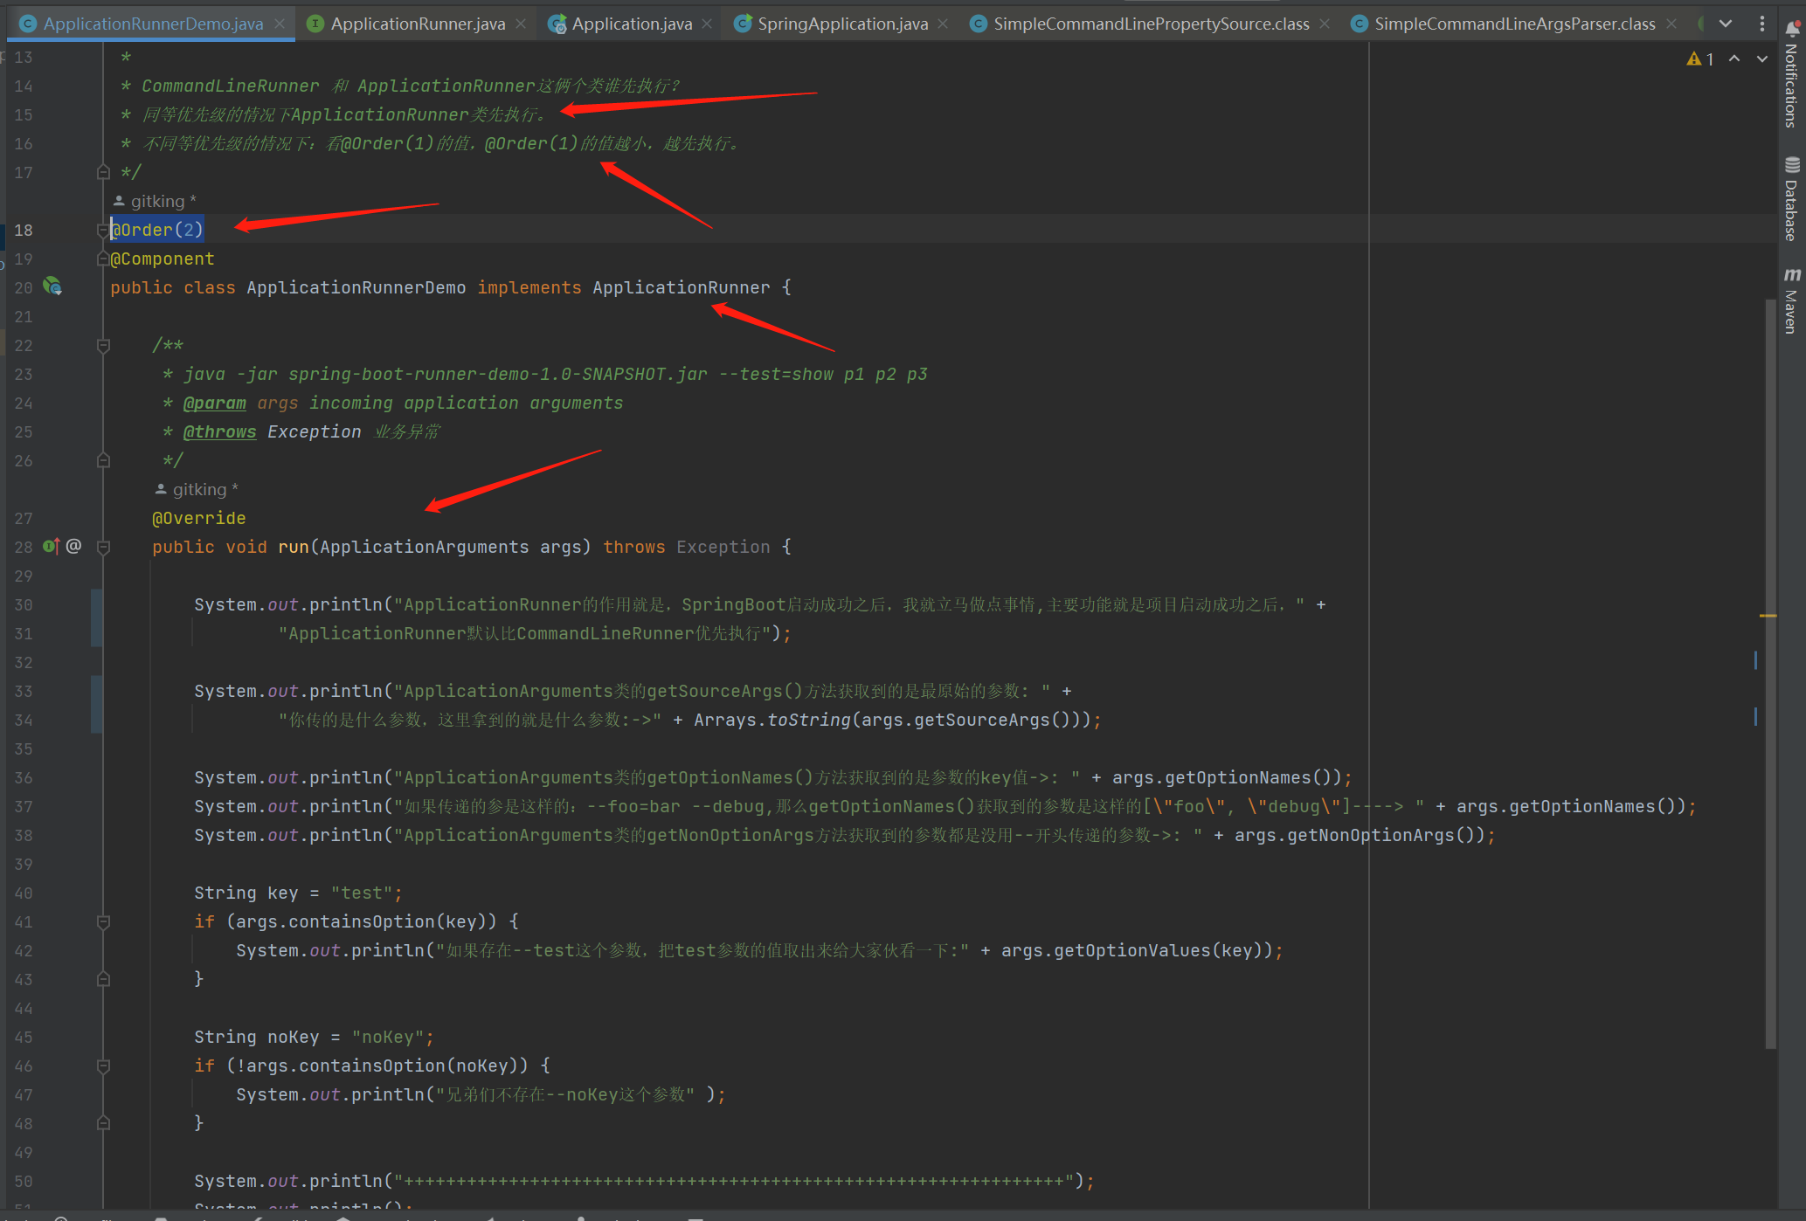Collapse the noKey if block at line 46

coord(103,1066)
